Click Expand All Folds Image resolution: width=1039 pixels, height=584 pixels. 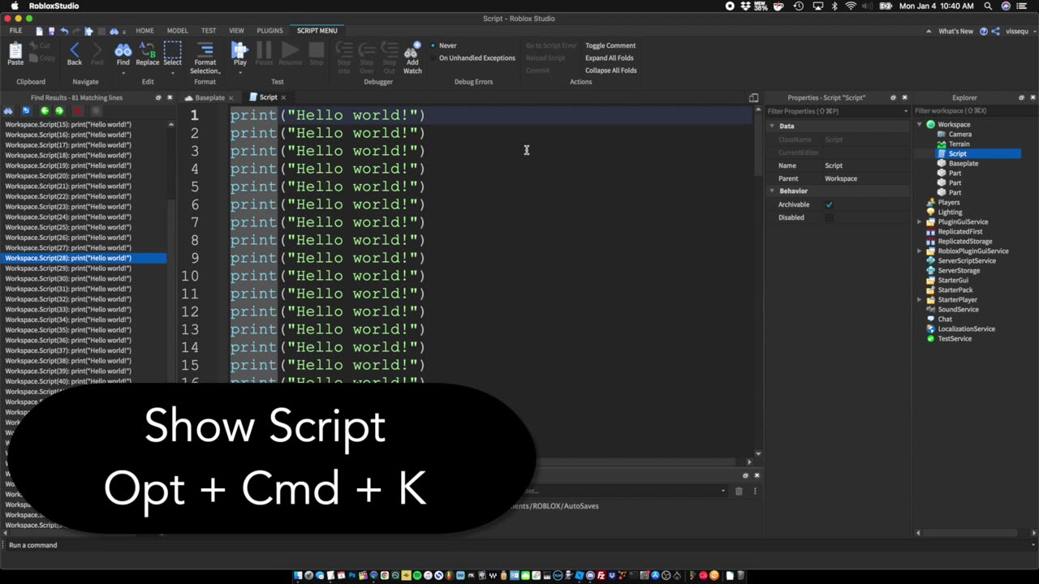(609, 58)
